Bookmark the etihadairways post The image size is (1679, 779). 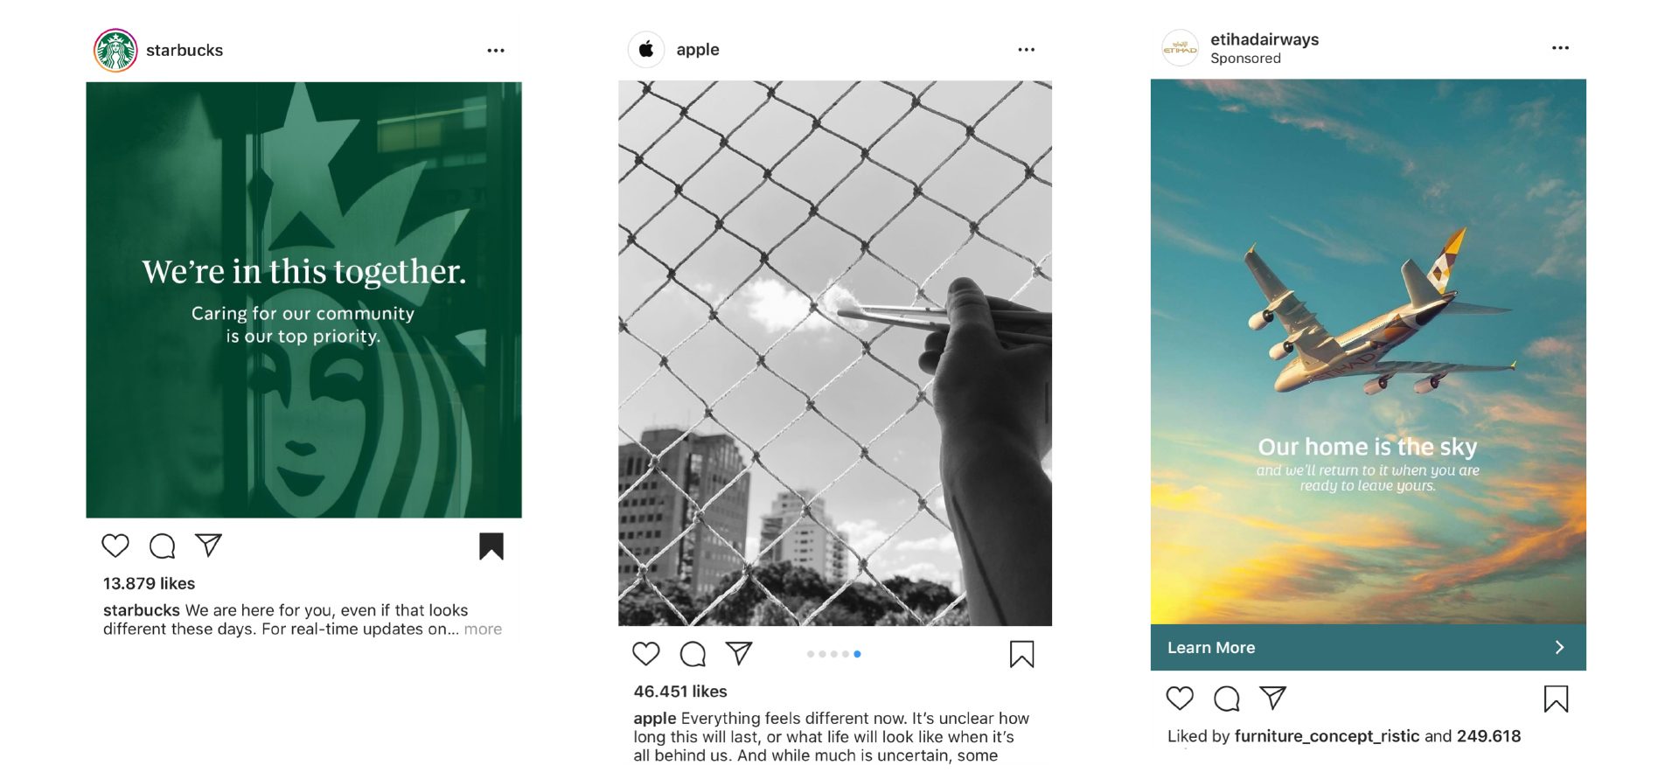click(1556, 699)
